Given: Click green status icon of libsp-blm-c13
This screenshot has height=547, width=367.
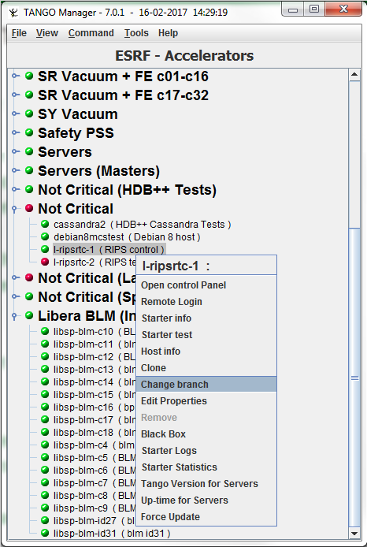Looking at the screenshot, I should click(45, 369).
